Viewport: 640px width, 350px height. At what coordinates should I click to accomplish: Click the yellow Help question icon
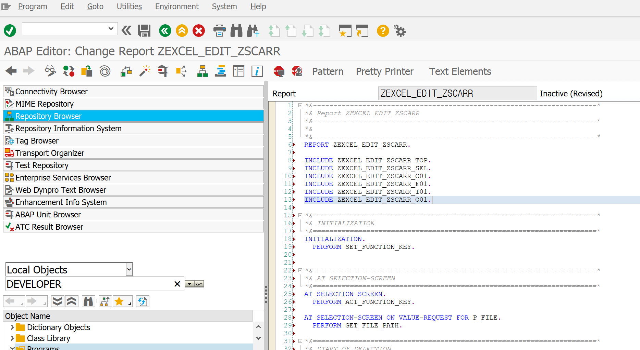coord(383,31)
